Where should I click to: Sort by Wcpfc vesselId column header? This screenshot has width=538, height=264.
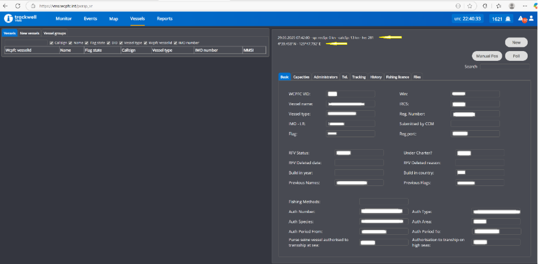[32, 50]
